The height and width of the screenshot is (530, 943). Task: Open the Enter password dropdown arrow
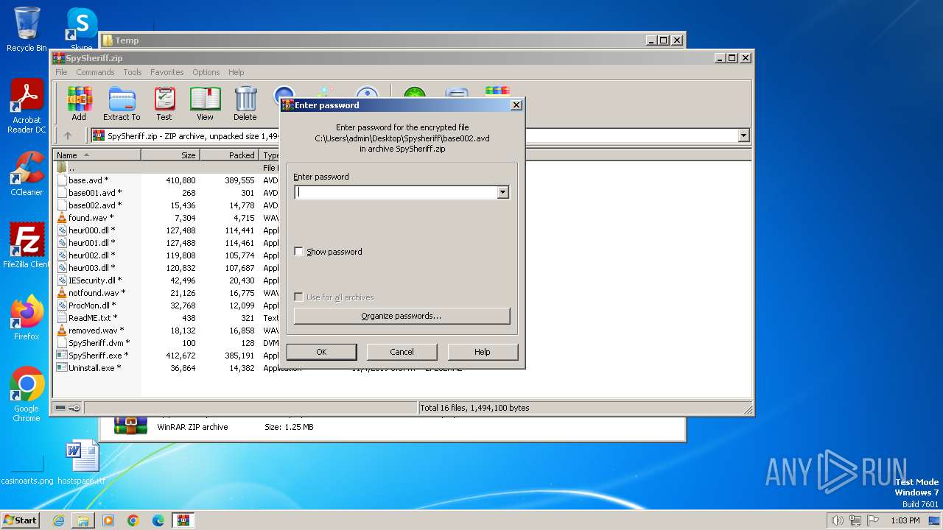tap(502, 192)
